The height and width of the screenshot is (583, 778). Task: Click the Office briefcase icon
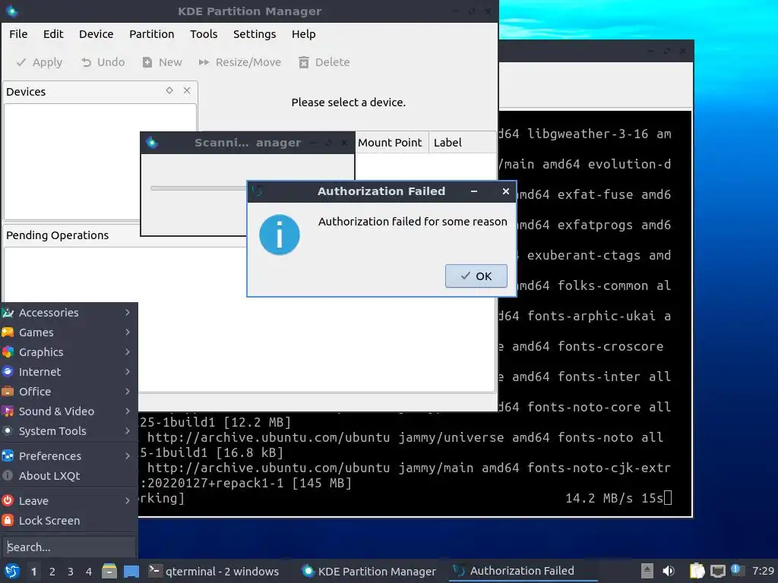[8, 392]
